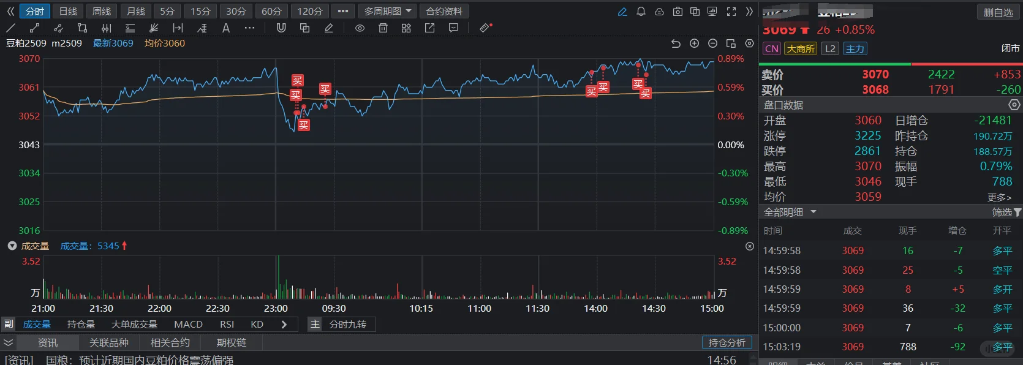The height and width of the screenshot is (365, 1023).
Task: Select 大单成交量 indicator
Action: tap(134, 325)
